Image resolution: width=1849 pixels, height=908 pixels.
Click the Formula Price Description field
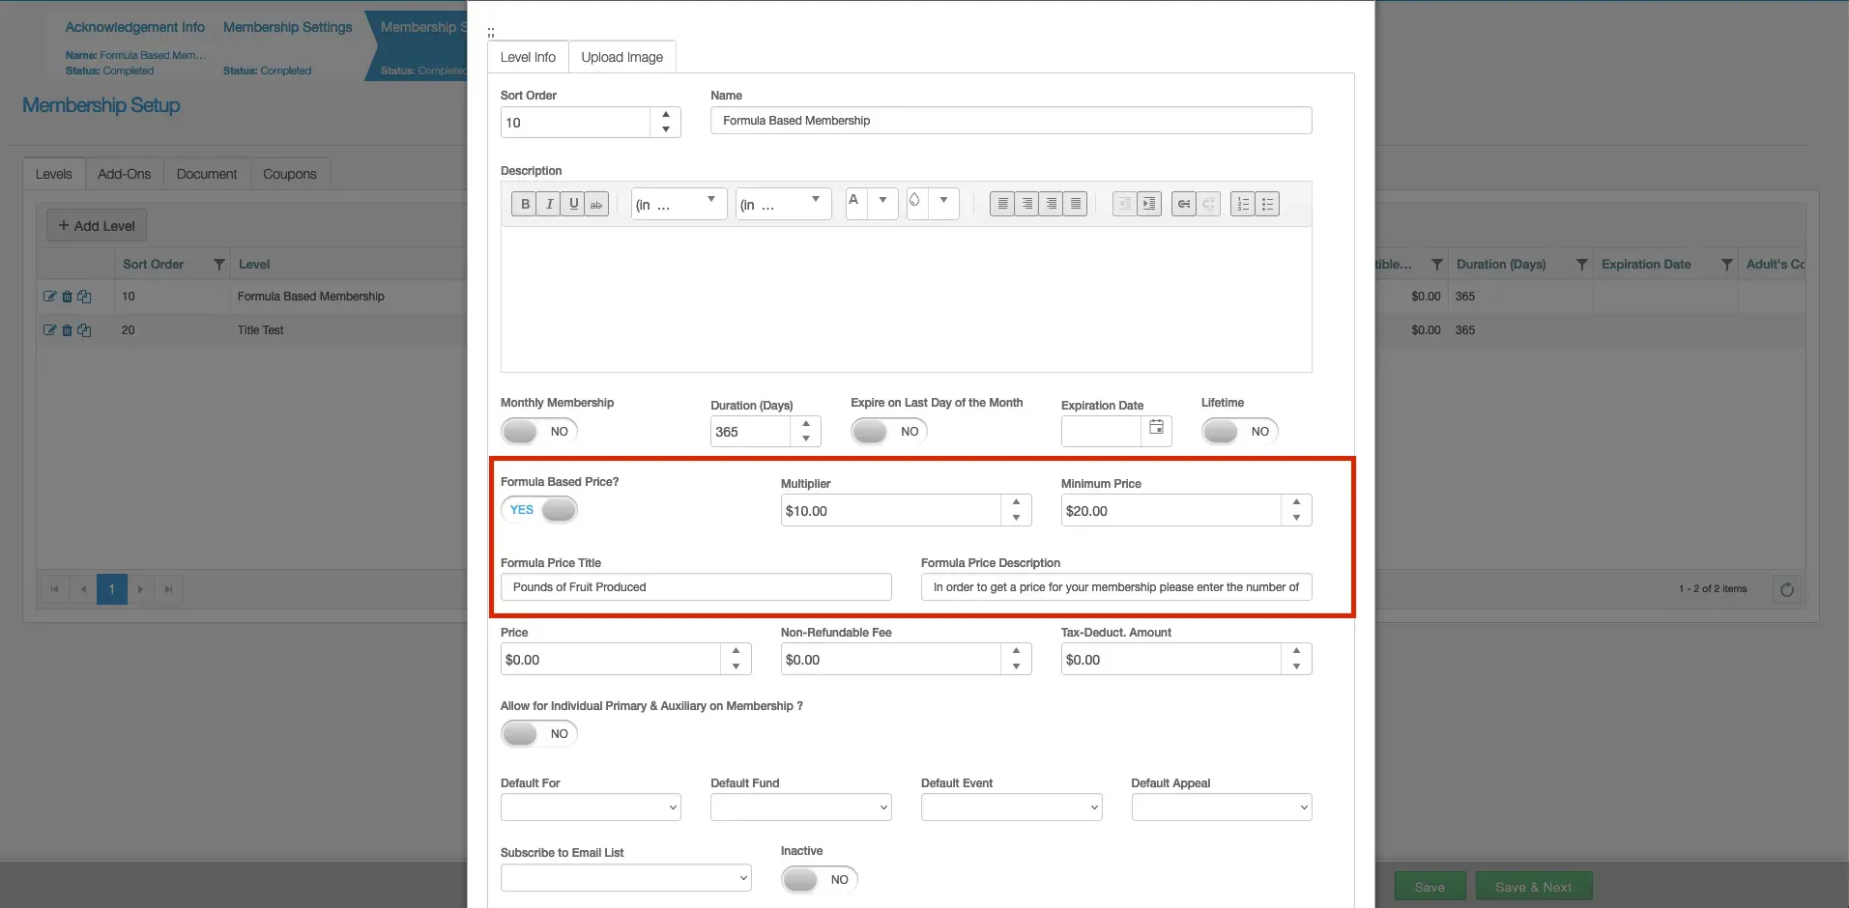click(x=1116, y=587)
